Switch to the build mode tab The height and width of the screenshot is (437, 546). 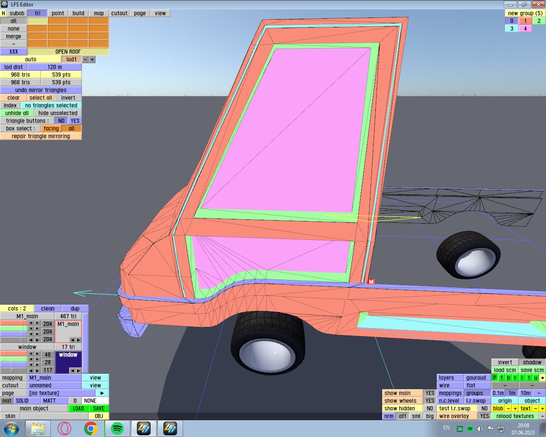pyautogui.click(x=78, y=13)
